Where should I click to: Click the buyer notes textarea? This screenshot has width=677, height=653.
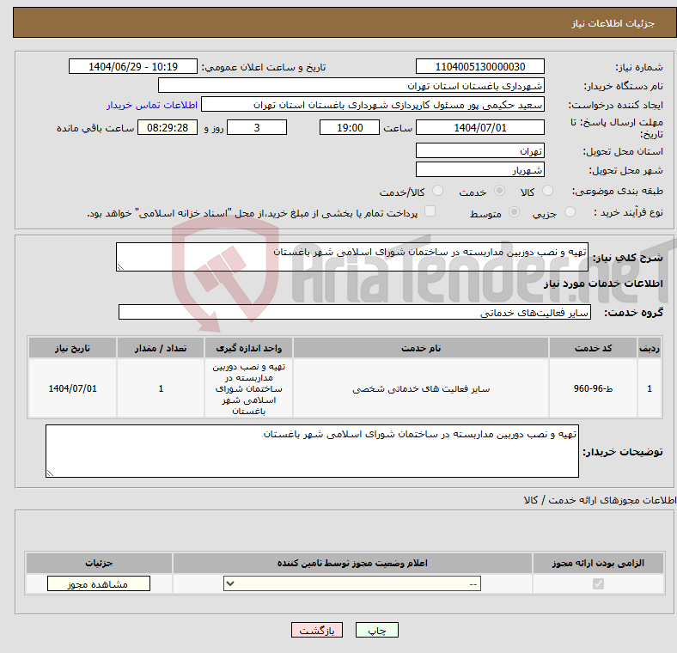pos(312,451)
